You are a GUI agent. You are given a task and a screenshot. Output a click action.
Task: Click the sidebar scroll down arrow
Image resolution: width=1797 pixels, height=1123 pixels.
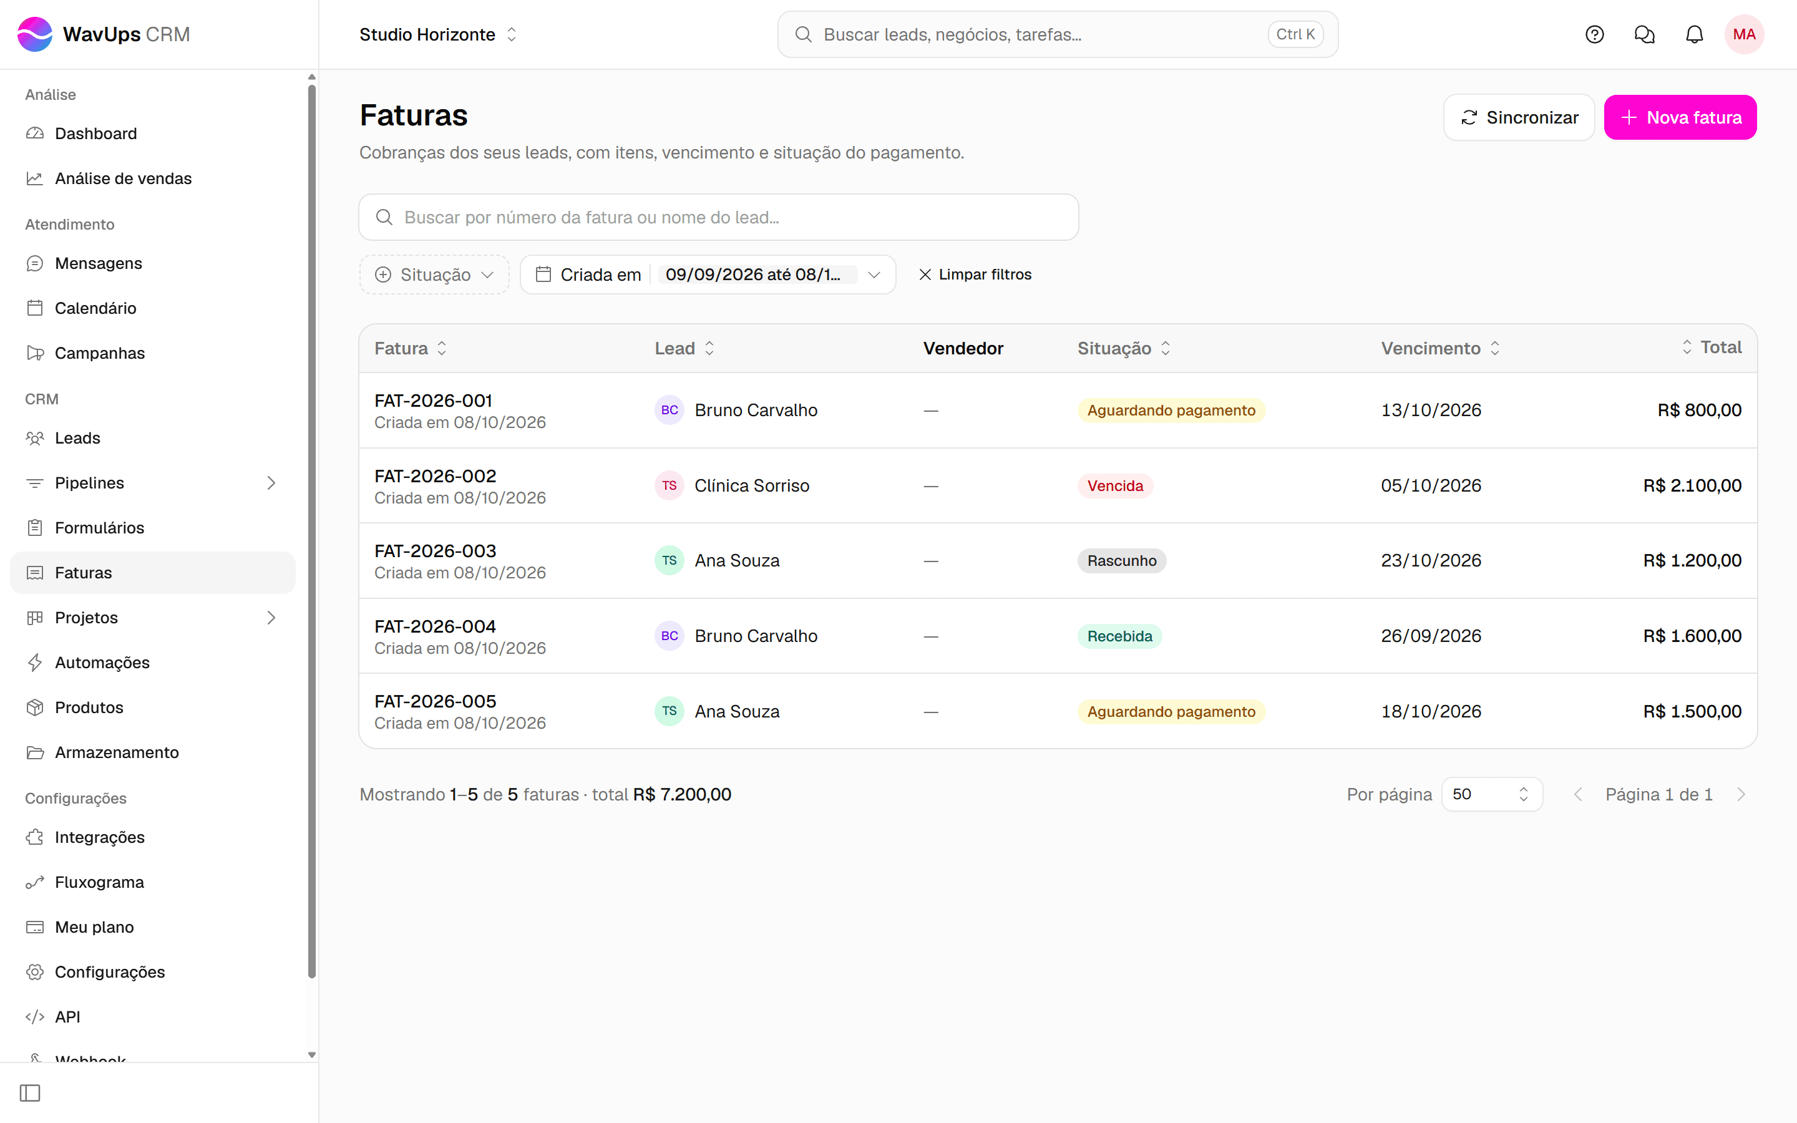[x=312, y=1054]
